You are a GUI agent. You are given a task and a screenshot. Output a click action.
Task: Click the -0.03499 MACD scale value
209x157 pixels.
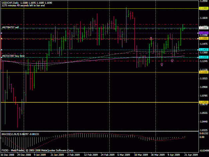tap(204, 151)
